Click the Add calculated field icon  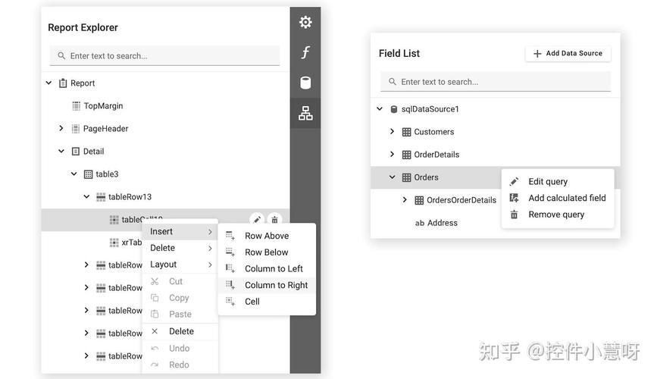click(x=514, y=198)
